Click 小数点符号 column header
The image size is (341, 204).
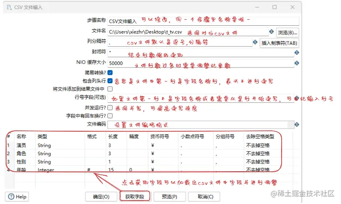coord(192,136)
